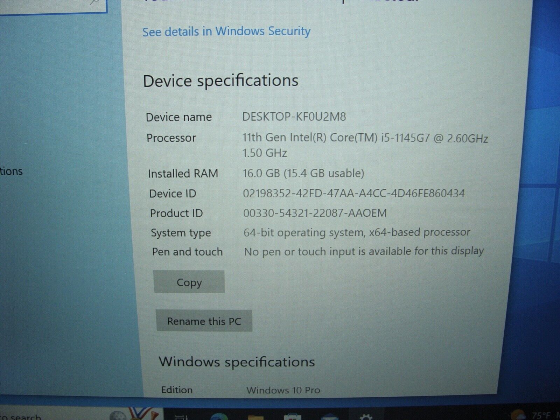This screenshot has height=420, width=560.
Task: Click the Device ID label
Action: pyautogui.click(x=173, y=194)
